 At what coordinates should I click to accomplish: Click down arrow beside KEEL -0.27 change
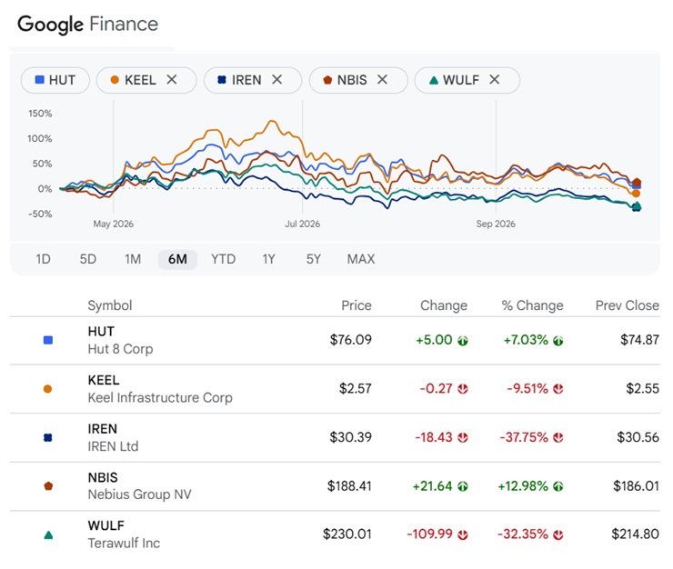463,389
